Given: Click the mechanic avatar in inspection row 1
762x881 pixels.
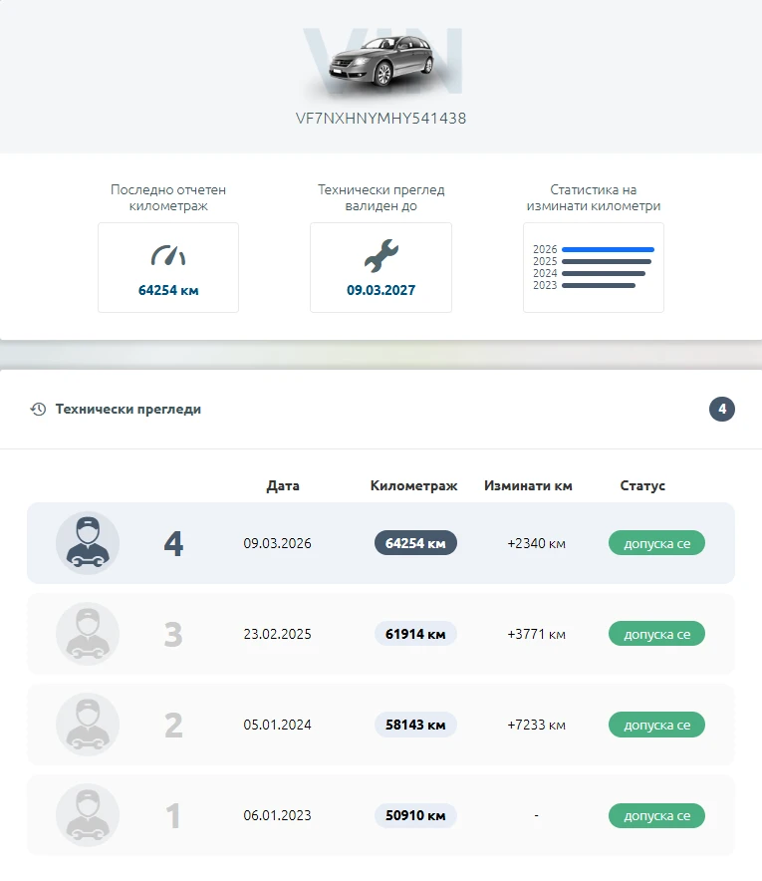Looking at the screenshot, I should 88,815.
